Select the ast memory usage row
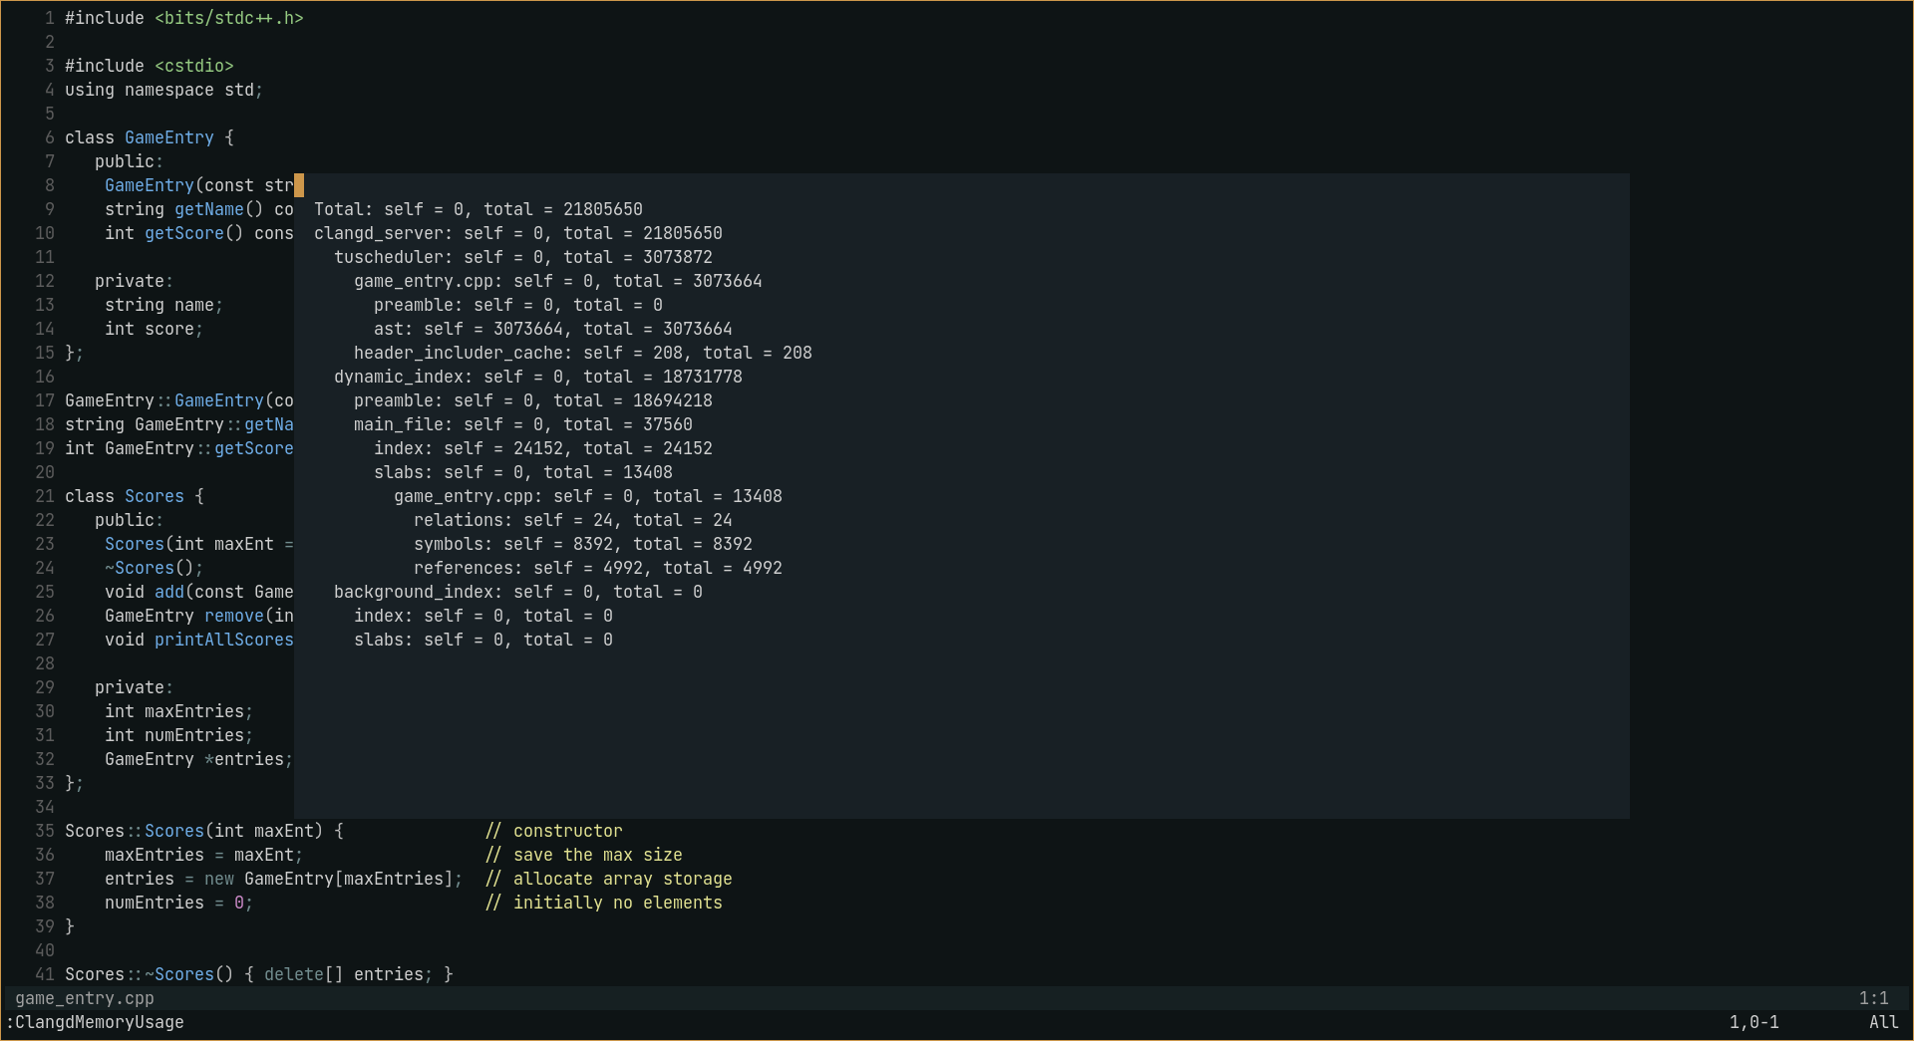1914x1041 pixels. (552, 329)
